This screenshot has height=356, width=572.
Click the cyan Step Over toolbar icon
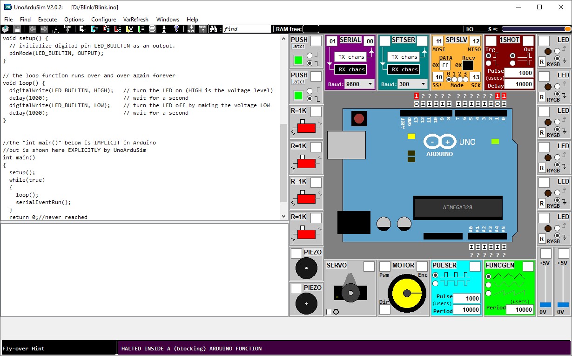[94, 29]
